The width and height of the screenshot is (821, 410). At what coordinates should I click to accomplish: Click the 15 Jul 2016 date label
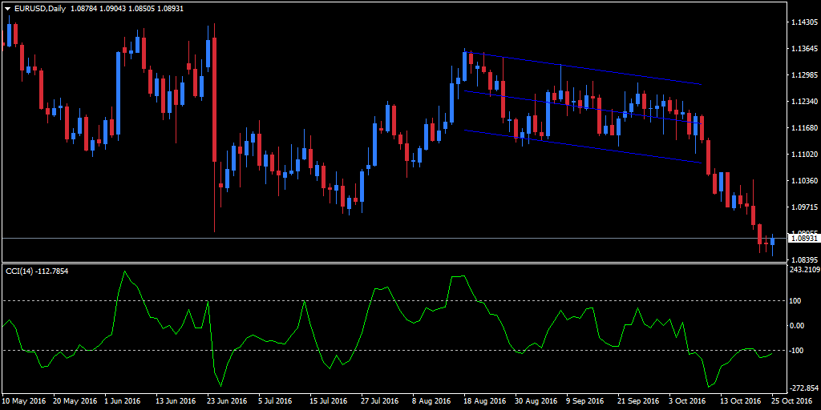[x=330, y=401]
